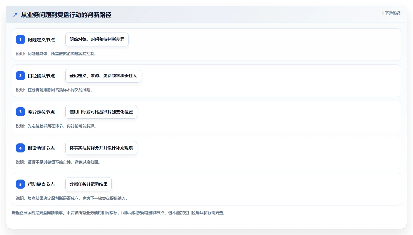Click the 上下游路径 label in header
Screen dimensions: 413x235
(x=391, y=13)
